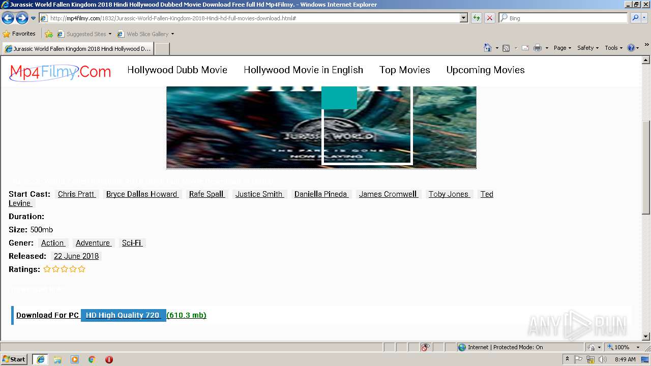The height and width of the screenshot is (366, 651).
Task: Click the browser Back arrow button
Action: coord(8,18)
